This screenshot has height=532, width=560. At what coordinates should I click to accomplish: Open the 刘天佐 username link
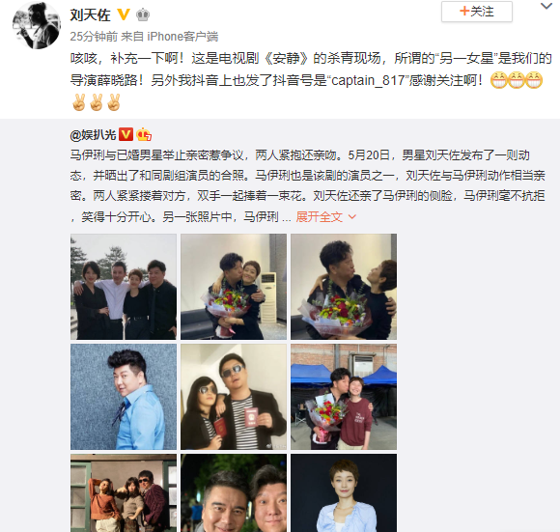(x=90, y=15)
